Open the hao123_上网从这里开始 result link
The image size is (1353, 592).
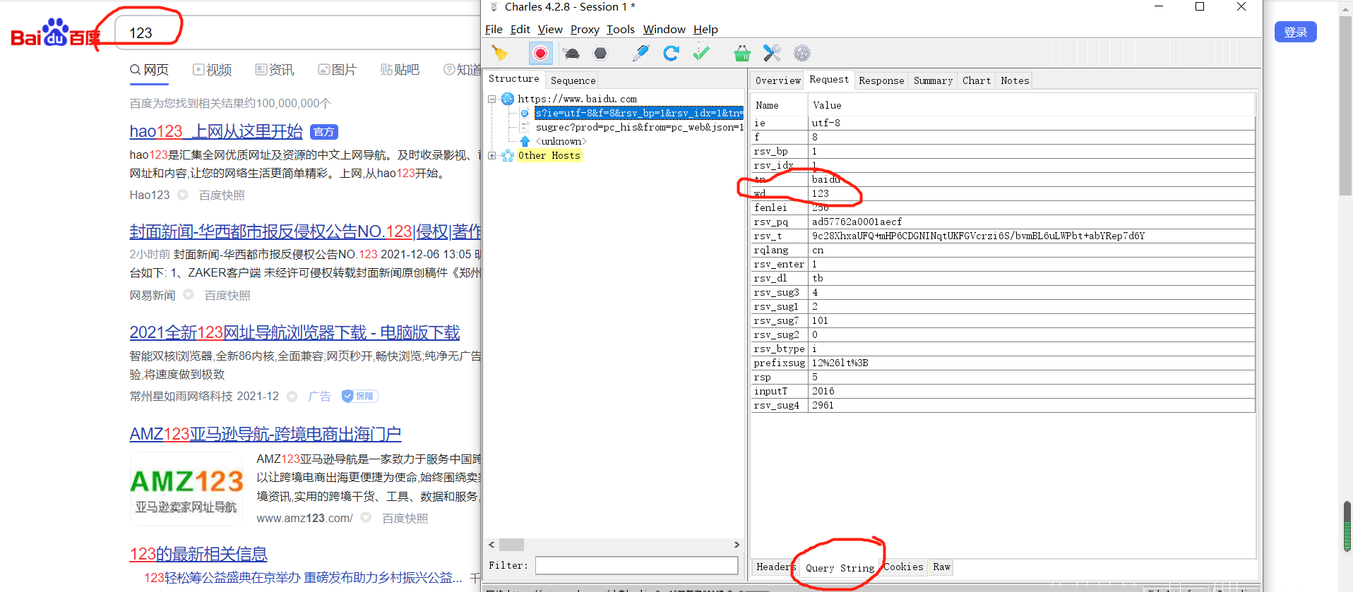(216, 131)
